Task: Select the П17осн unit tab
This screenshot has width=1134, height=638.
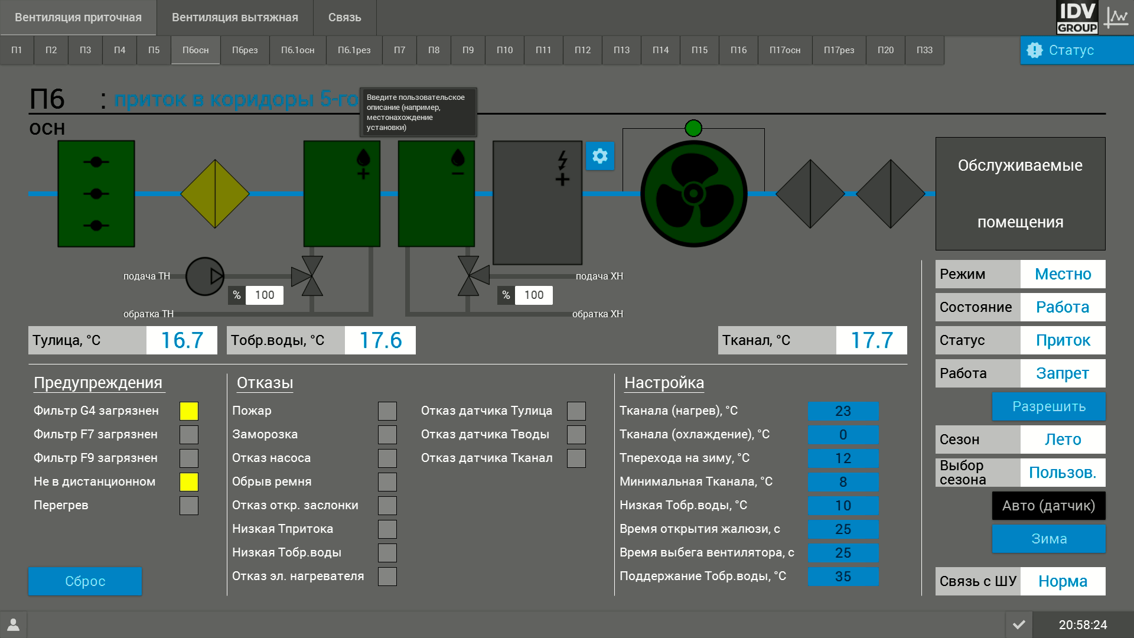Action: point(785,50)
